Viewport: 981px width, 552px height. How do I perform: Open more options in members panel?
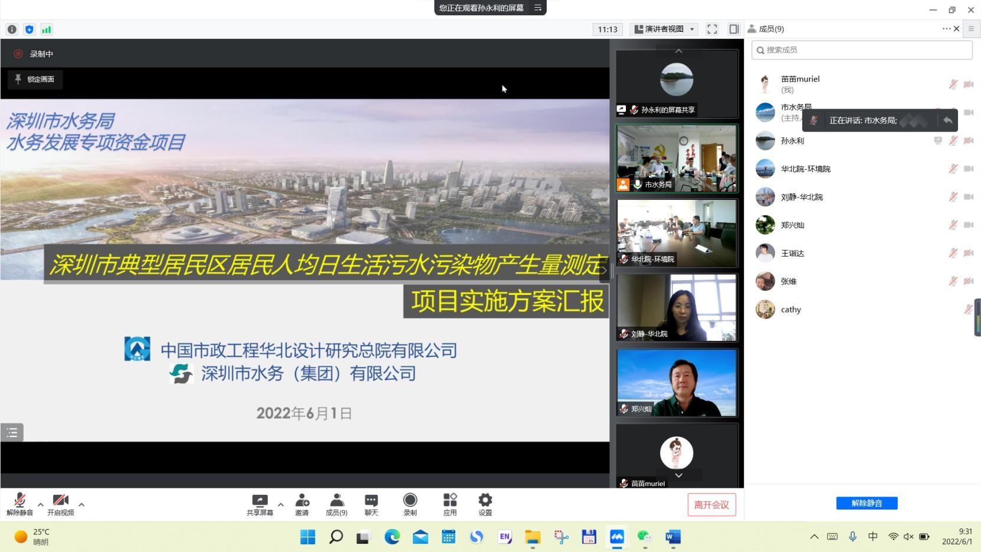point(946,29)
